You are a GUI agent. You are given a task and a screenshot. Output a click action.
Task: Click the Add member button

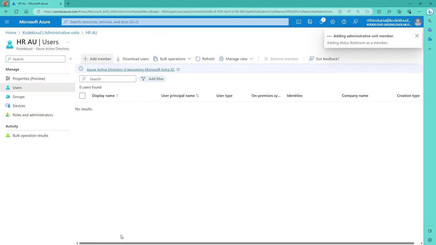point(97,59)
